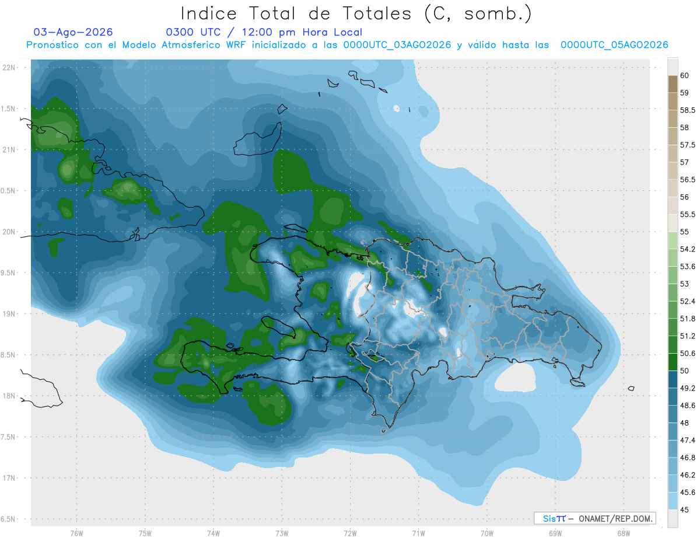Click the '70W' longitude label
Screen dimensions: 700x541
(x=487, y=533)
